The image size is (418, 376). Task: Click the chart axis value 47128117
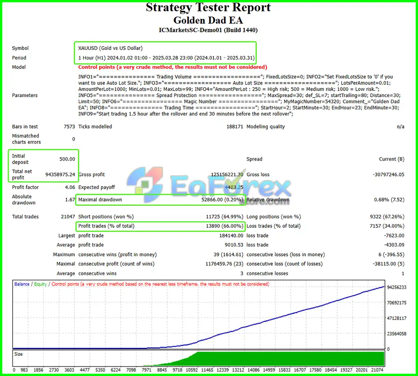pyautogui.click(x=397, y=318)
